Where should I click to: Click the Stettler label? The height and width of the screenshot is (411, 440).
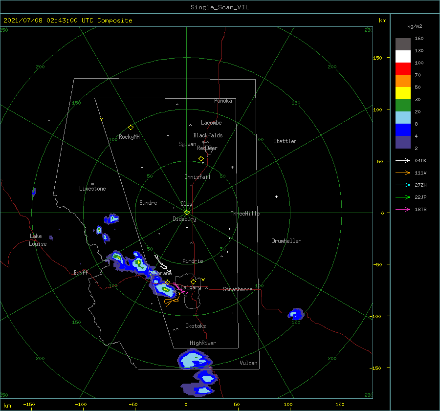pyautogui.click(x=285, y=141)
